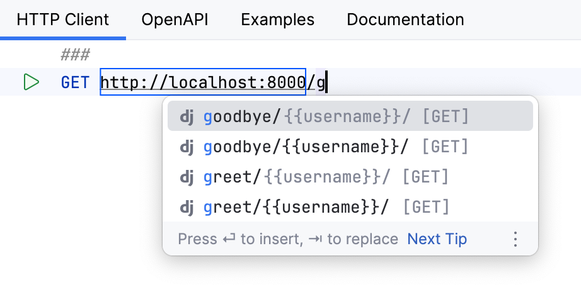581x292 pixels.
Task: Go to the Examples tab
Action: point(277,20)
